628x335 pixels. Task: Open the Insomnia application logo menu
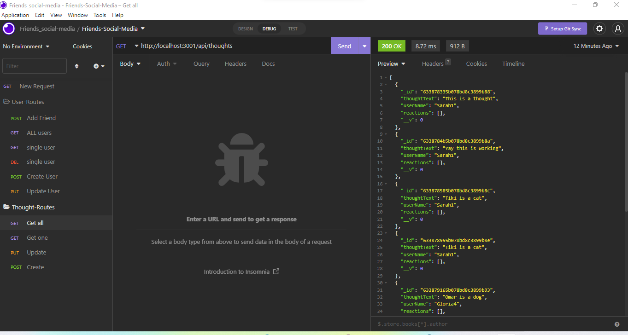(x=8, y=29)
